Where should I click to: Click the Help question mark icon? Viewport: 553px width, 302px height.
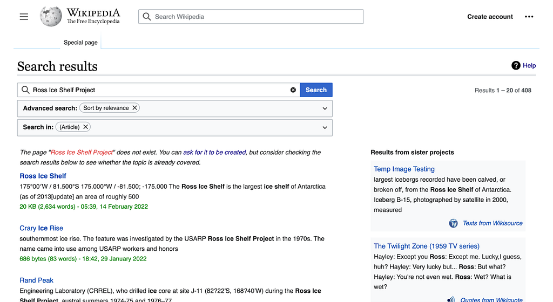point(516,65)
